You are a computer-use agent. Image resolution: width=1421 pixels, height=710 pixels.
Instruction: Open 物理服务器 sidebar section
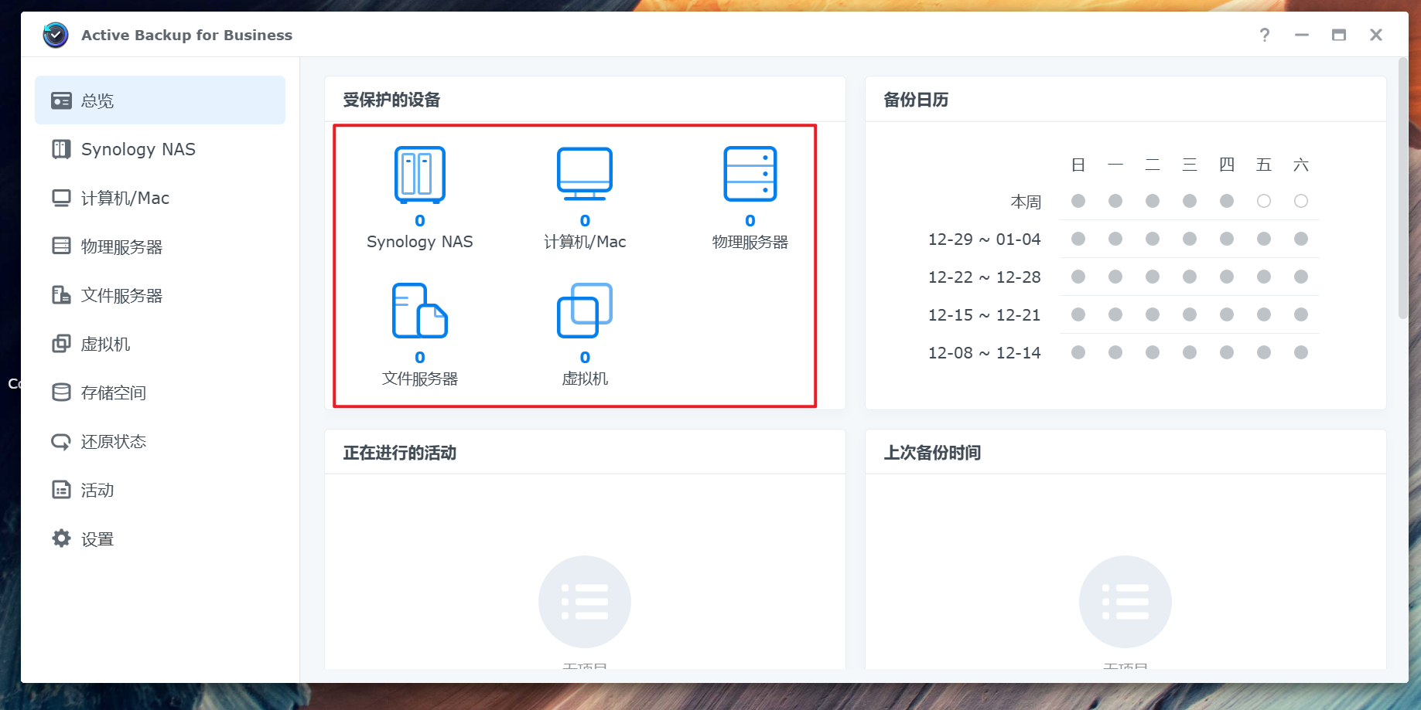tap(160, 246)
